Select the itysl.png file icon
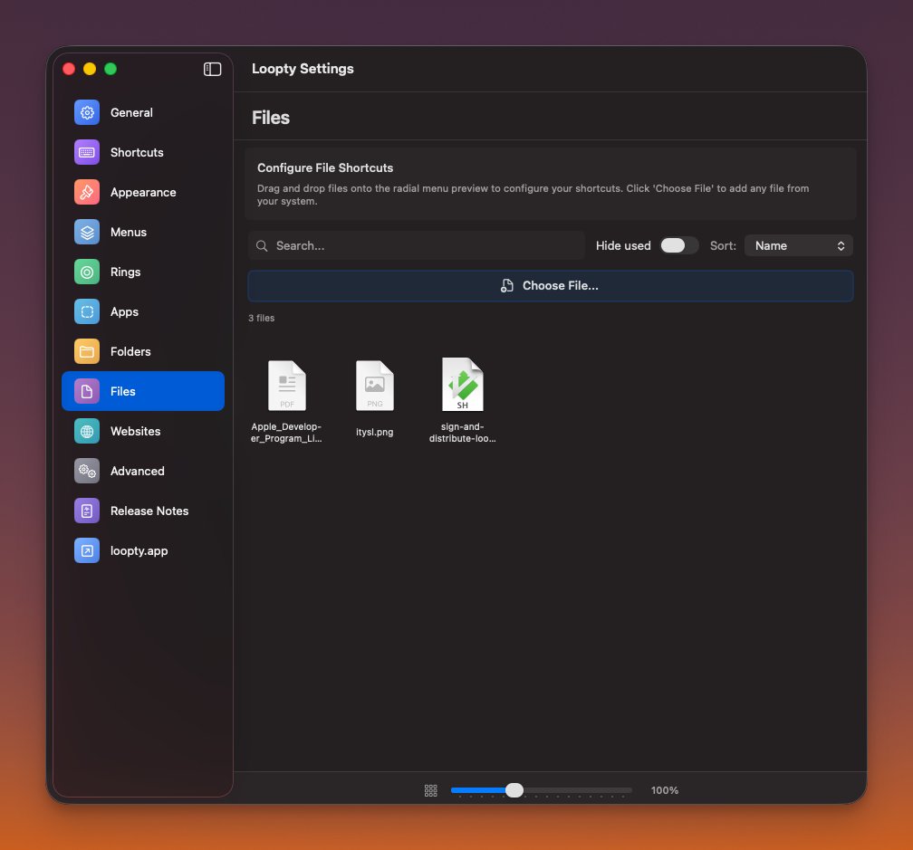Viewport: 913px width, 850px height. [375, 386]
